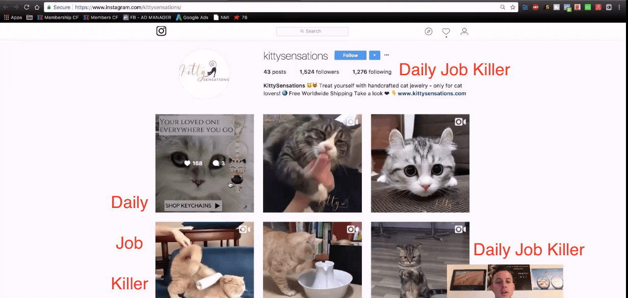Open the NMI bookmark
The width and height of the screenshot is (628, 298).
[x=222, y=17]
